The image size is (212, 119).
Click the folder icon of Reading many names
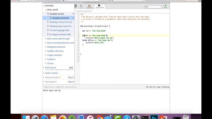(48, 26)
